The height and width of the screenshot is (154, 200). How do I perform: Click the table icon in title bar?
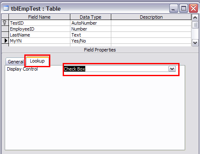point(6,9)
